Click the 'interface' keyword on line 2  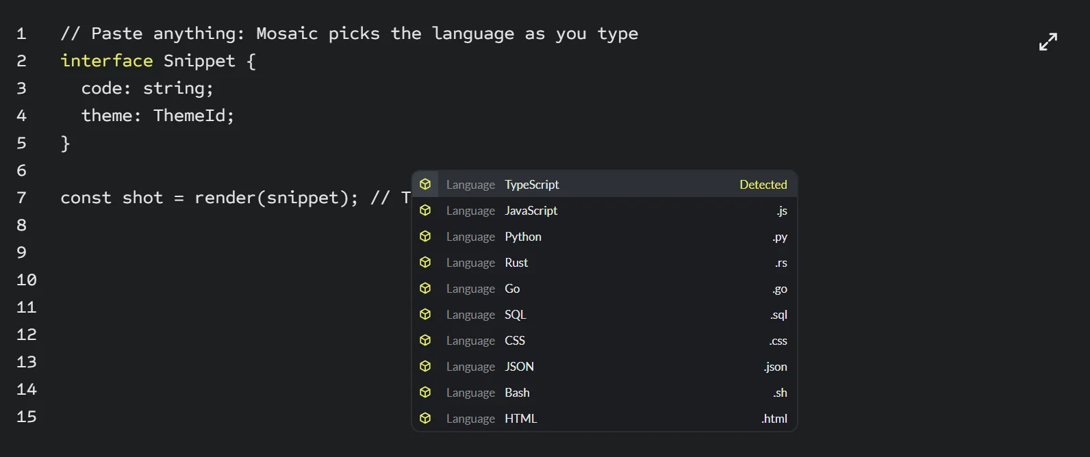(x=107, y=61)
